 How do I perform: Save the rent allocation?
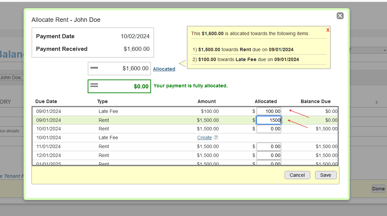point(325,175)
